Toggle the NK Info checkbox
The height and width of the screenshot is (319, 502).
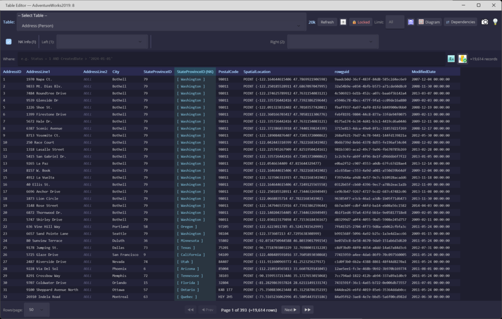pos(9,42)
